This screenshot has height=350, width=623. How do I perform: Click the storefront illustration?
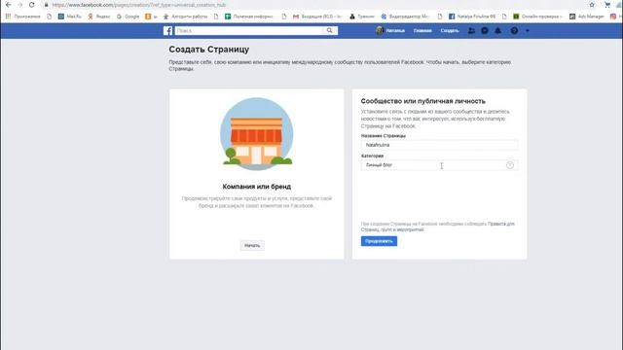(257, 134)
